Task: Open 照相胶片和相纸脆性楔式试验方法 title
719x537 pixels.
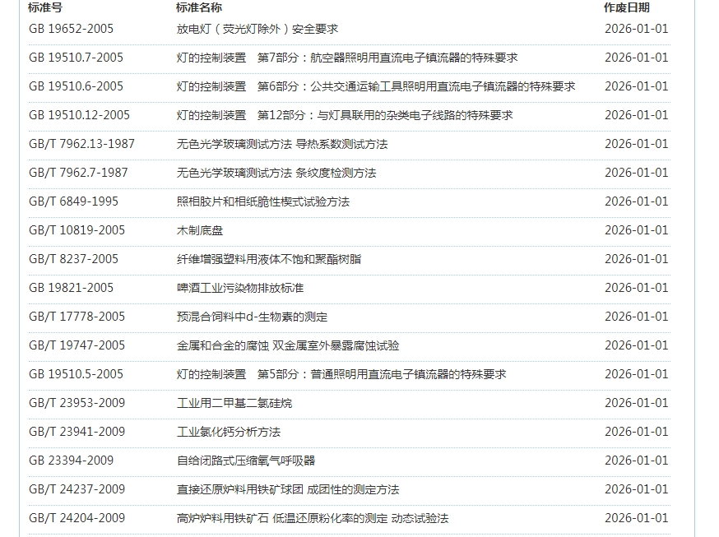Action: pos(263,201)
